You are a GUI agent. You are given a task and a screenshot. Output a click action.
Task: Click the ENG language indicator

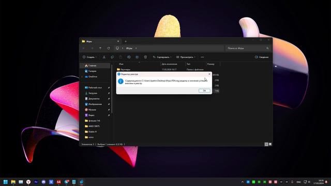point(298,182)
